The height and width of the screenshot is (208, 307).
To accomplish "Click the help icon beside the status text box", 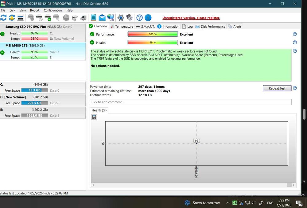I will pyautogui.click(x=295, y=51).
